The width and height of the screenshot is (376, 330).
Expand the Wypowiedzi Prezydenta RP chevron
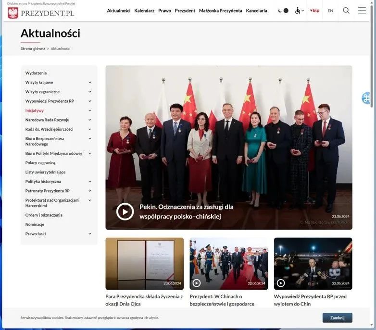90,101
